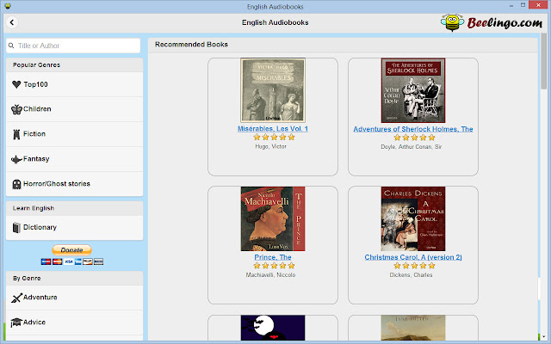
Task: Click star rating under Les Misérables
Action: pos(274,138)
